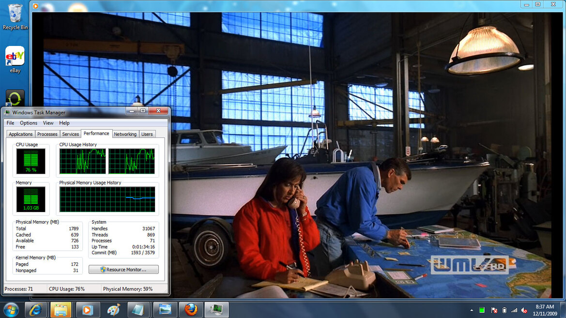The height and width of the screenshot is (318, 566).
Task: Click the green CPU meter tray icon
Action: (x=482, y=310)
